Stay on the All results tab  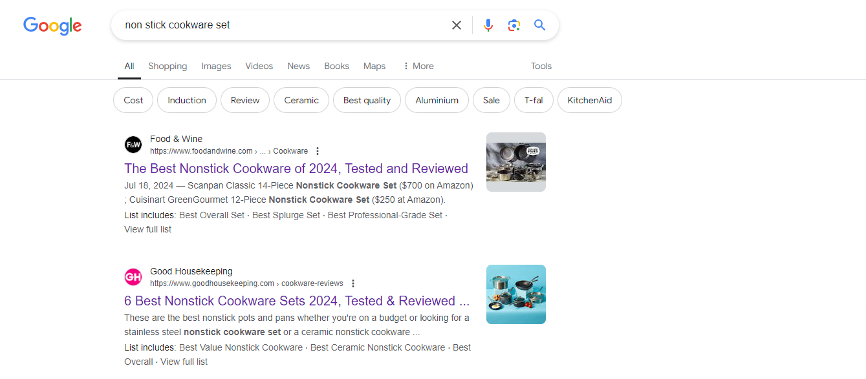pyautogui.click(x=129, y=66)
